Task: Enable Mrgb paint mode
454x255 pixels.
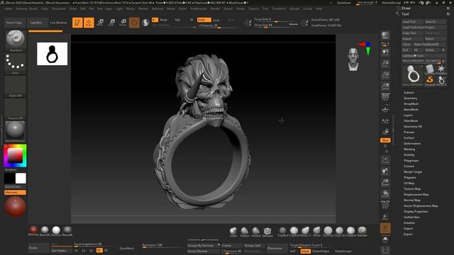Action: pos(164,20)
